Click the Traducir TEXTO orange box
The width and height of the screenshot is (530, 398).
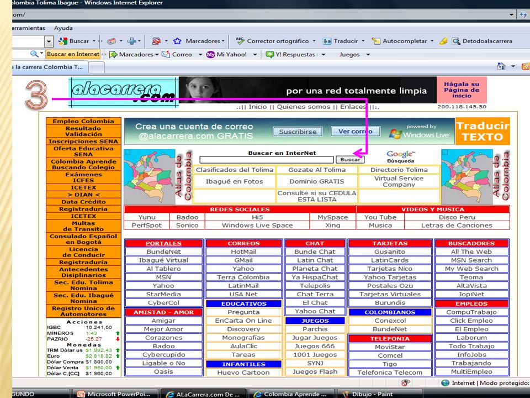tap(483, 131)
